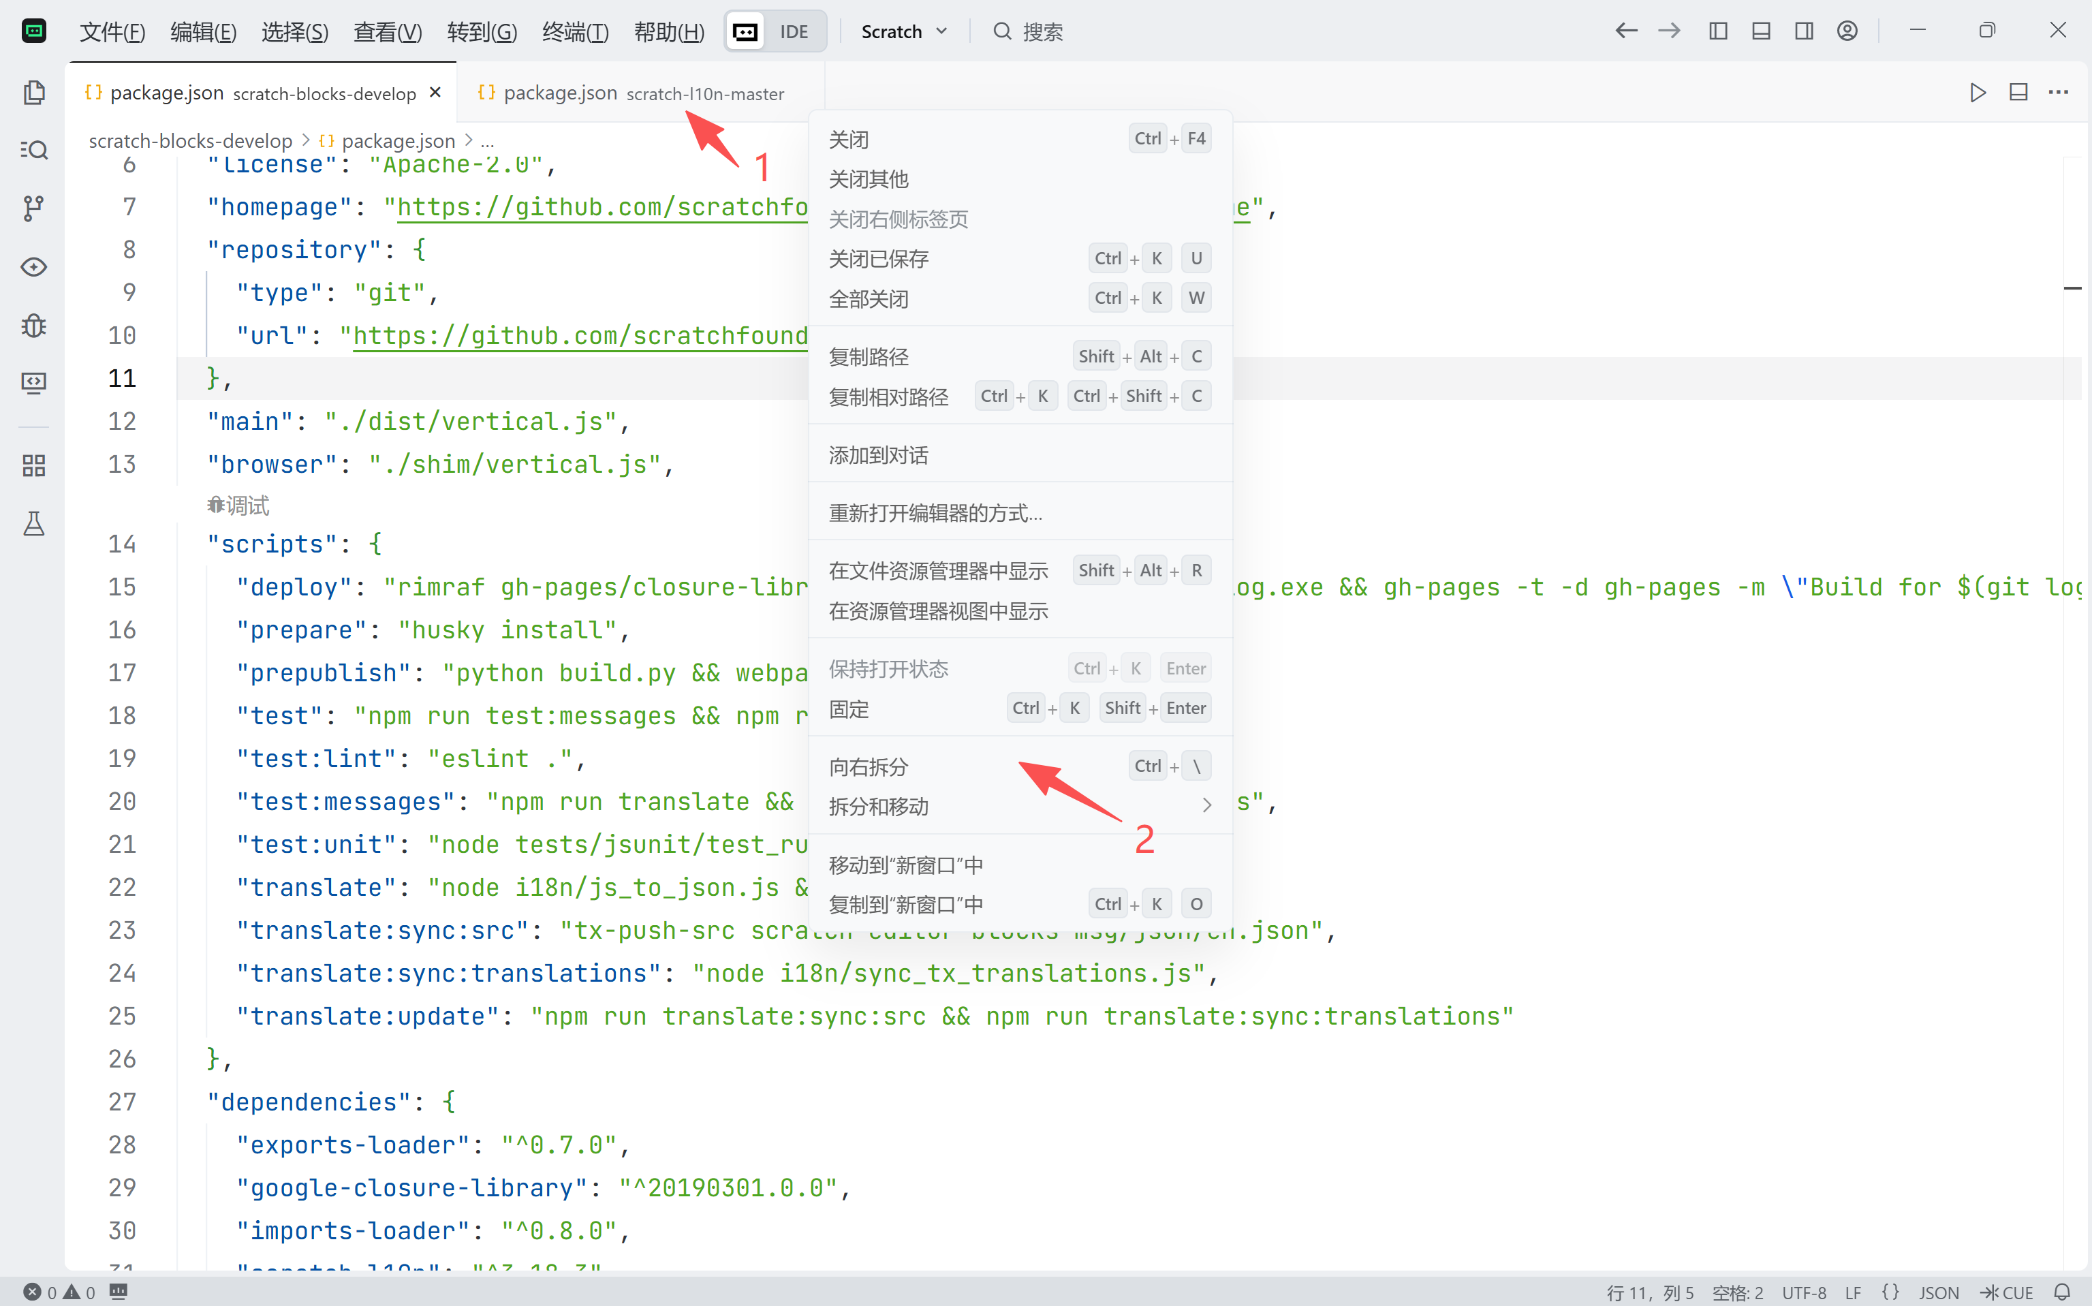Open the more actions ellipsis in editor
The height and width of the screenshot is (1306, 2092).
2059,93
